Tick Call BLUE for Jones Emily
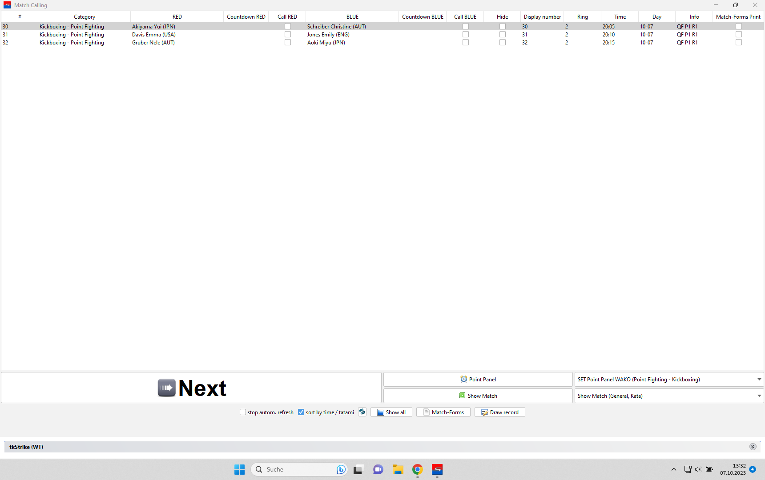Image resolution: width=765 pixels, height=480 pixels. 466,35
